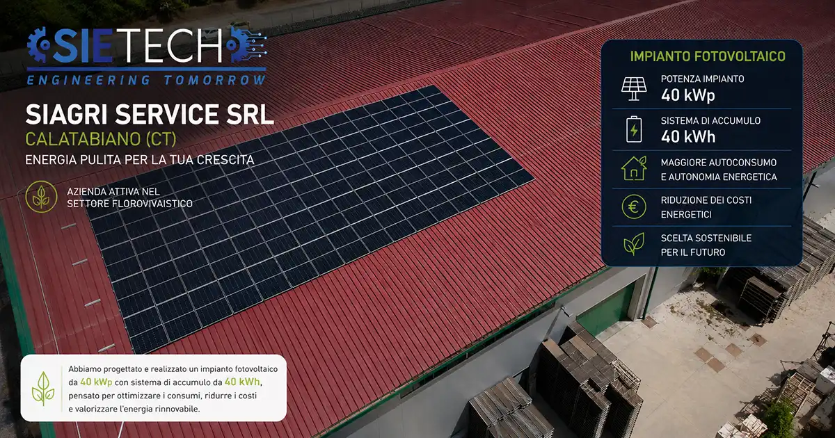This screenshot has width=835, height=438.
Task: Click the "40 kWp" value in the panel
Action: click(x=687, y=95)
